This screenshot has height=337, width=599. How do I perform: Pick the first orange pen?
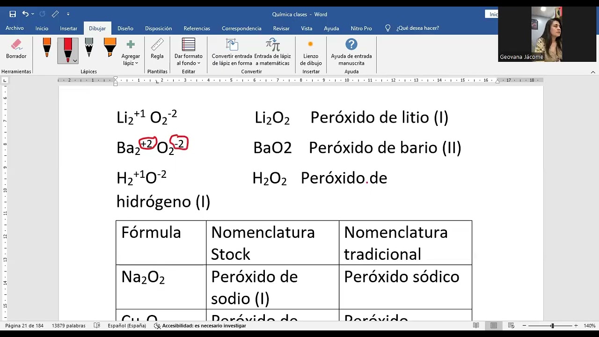click(47, 48)
